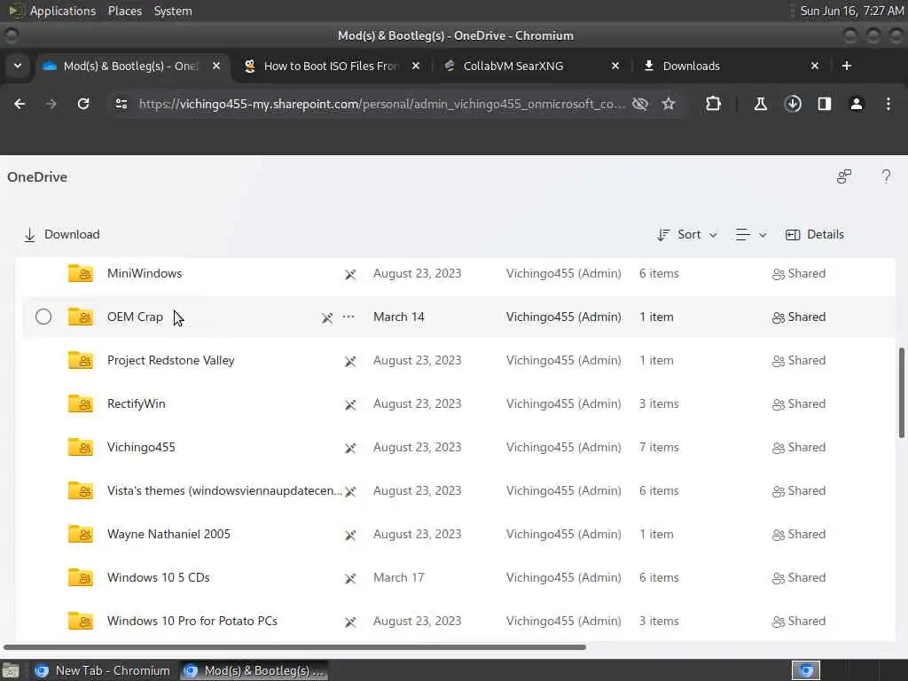Switch to New Tab - Chromium taskbar window
This screenshot has width=908, height=681.
coord(103,670)
